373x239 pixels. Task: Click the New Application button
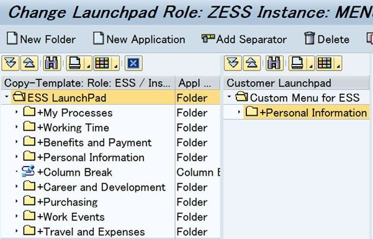pos(139,39)
